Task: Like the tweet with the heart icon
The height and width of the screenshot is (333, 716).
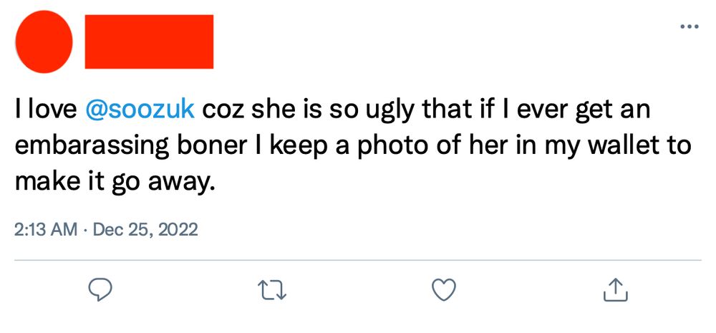Action: [444, 289]
